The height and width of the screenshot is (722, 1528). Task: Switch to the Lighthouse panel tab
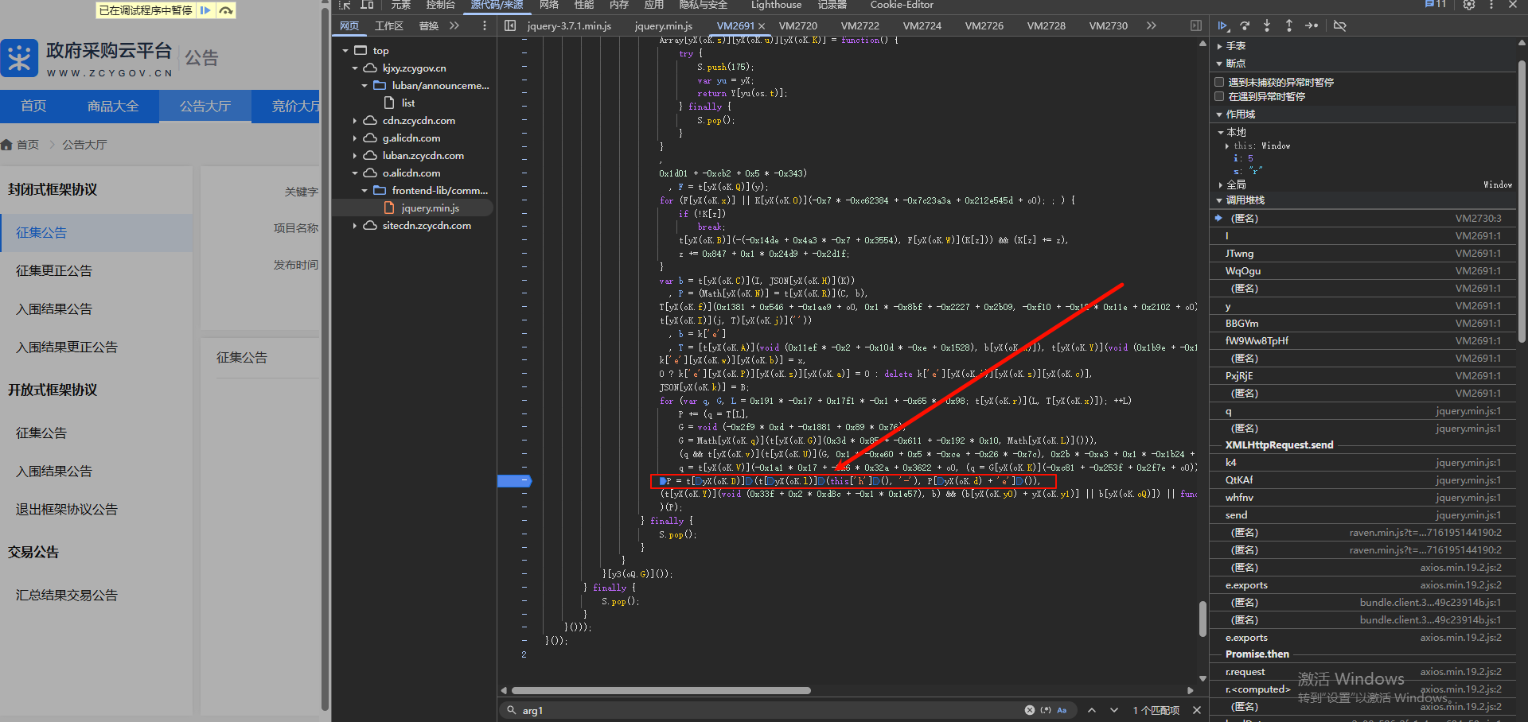pyautogui.click(x=776, y=5)
